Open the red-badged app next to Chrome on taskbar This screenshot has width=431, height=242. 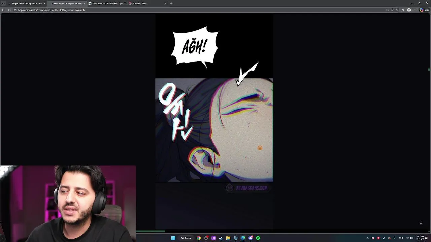click(x=206, y=238)
